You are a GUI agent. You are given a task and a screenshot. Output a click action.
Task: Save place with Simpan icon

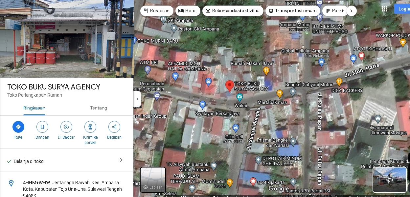(42, 127)
